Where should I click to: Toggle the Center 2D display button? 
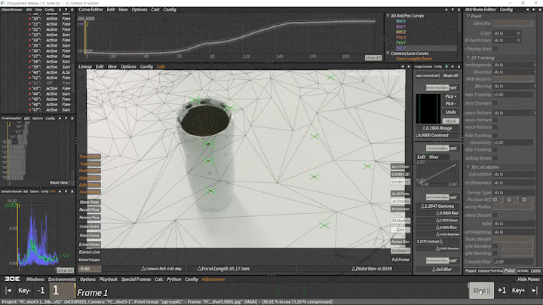click(400, 174)
